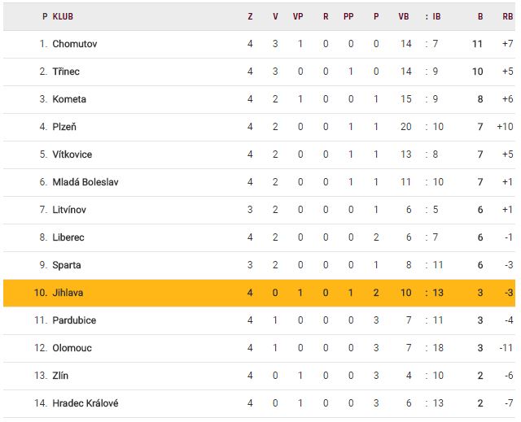Click the Sparta team name
Viewport: 521px width, 422px height.
tap(67, 265)
